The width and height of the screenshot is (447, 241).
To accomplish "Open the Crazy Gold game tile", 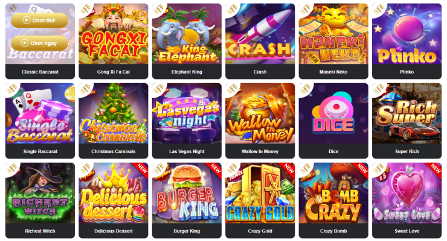I will pos(260,193).
